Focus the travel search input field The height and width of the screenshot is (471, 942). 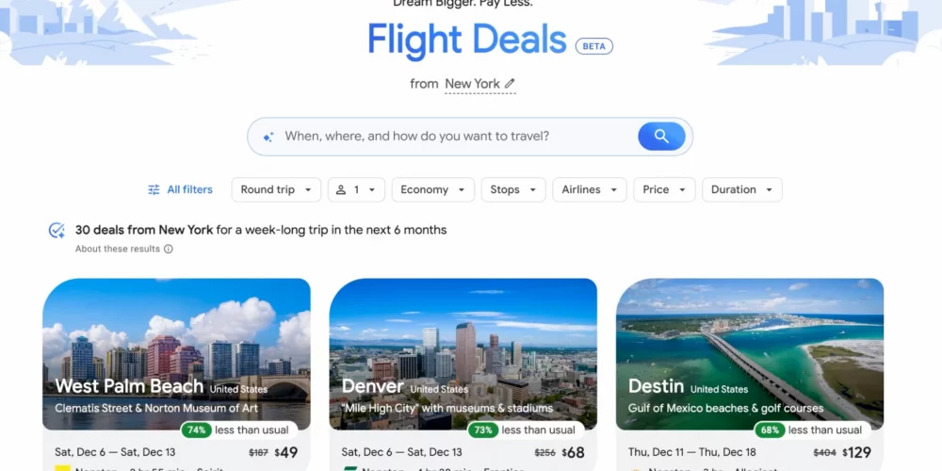460,137
